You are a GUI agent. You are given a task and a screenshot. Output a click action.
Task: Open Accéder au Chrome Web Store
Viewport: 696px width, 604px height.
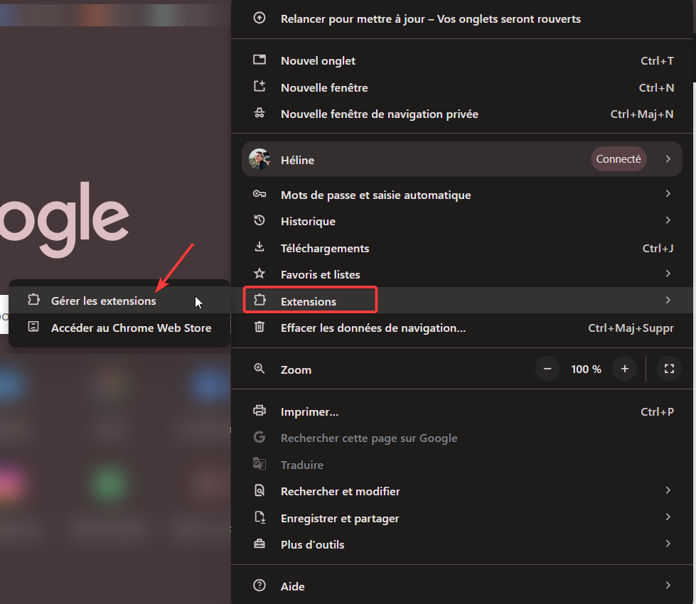point(119,328)
